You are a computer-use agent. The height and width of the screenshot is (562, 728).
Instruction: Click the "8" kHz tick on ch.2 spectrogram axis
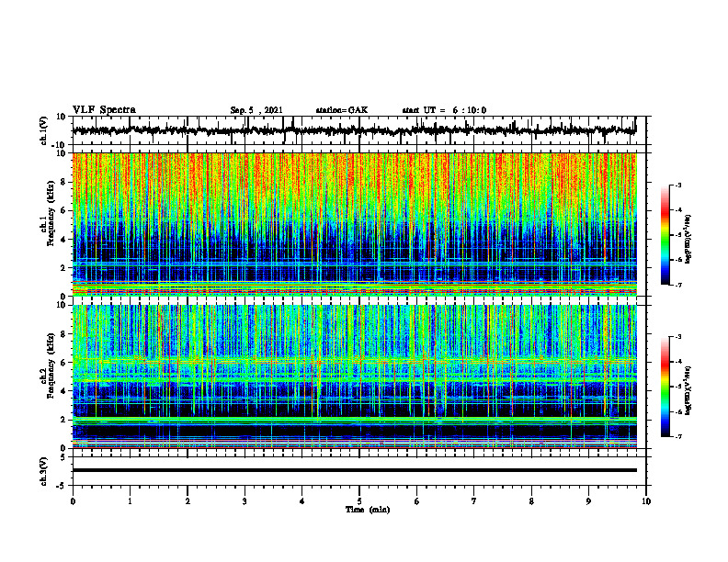[x=64, y=334]
